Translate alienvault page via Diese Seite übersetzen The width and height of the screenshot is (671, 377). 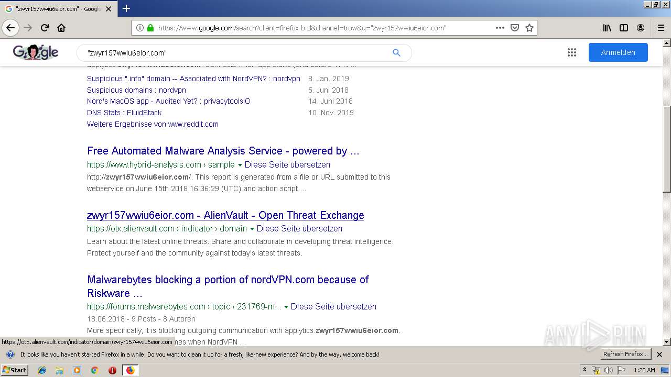click(x=299, y=228)
